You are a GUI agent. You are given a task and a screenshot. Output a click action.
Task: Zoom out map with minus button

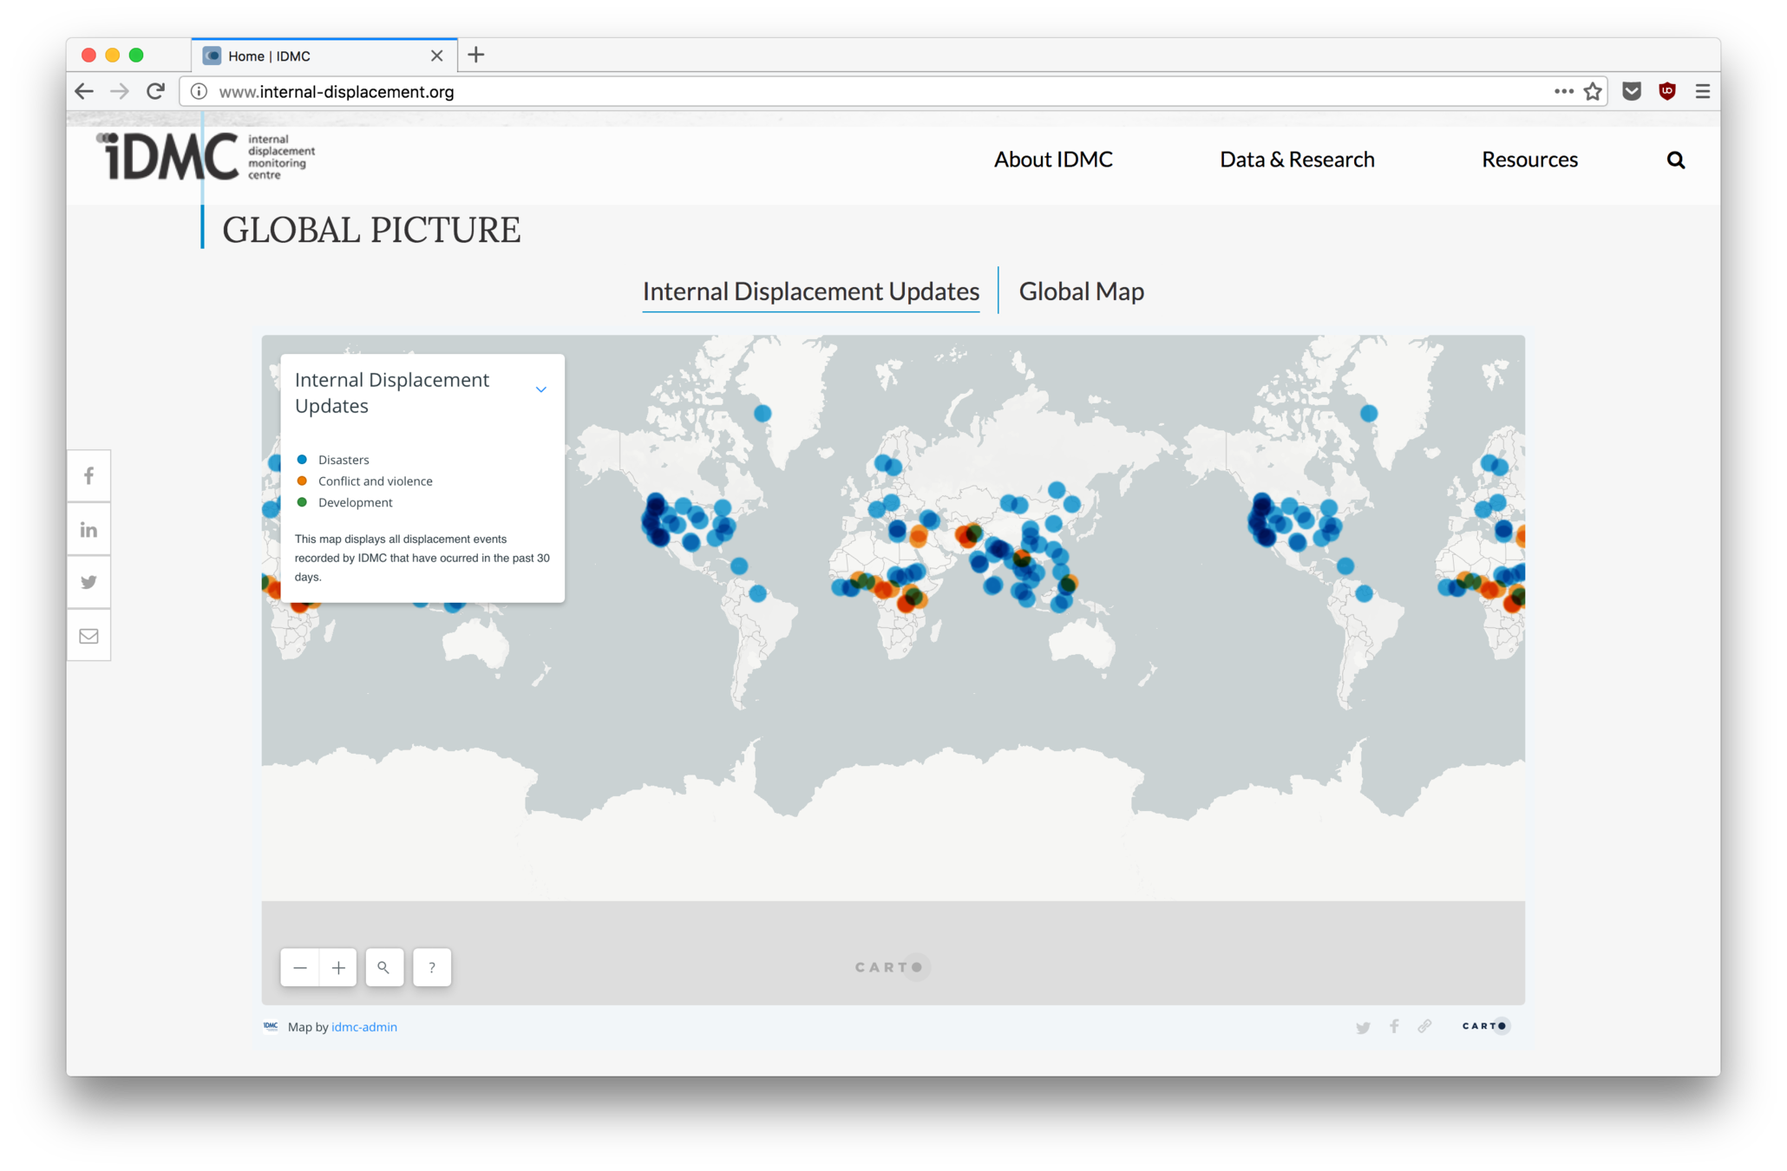click(x=300, y=967)
